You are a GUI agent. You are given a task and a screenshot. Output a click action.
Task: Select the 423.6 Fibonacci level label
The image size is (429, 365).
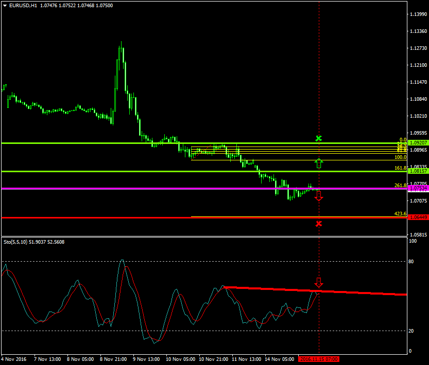[x=400, y=214]
